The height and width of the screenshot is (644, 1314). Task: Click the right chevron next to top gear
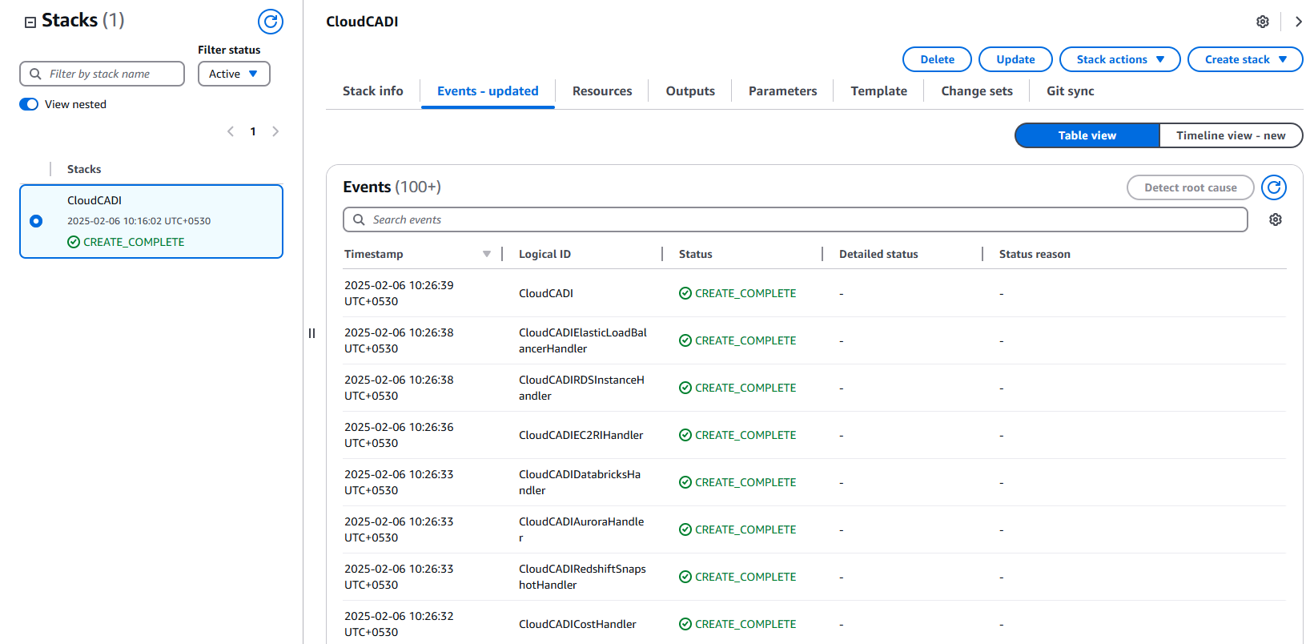click(x=1298, y=22)
